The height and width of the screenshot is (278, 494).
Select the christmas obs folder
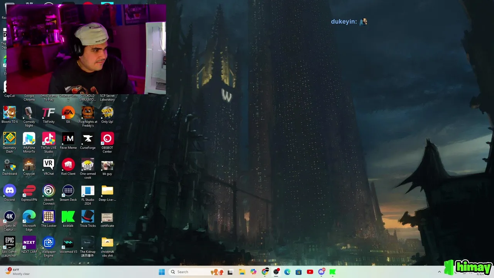pos(107,247)
